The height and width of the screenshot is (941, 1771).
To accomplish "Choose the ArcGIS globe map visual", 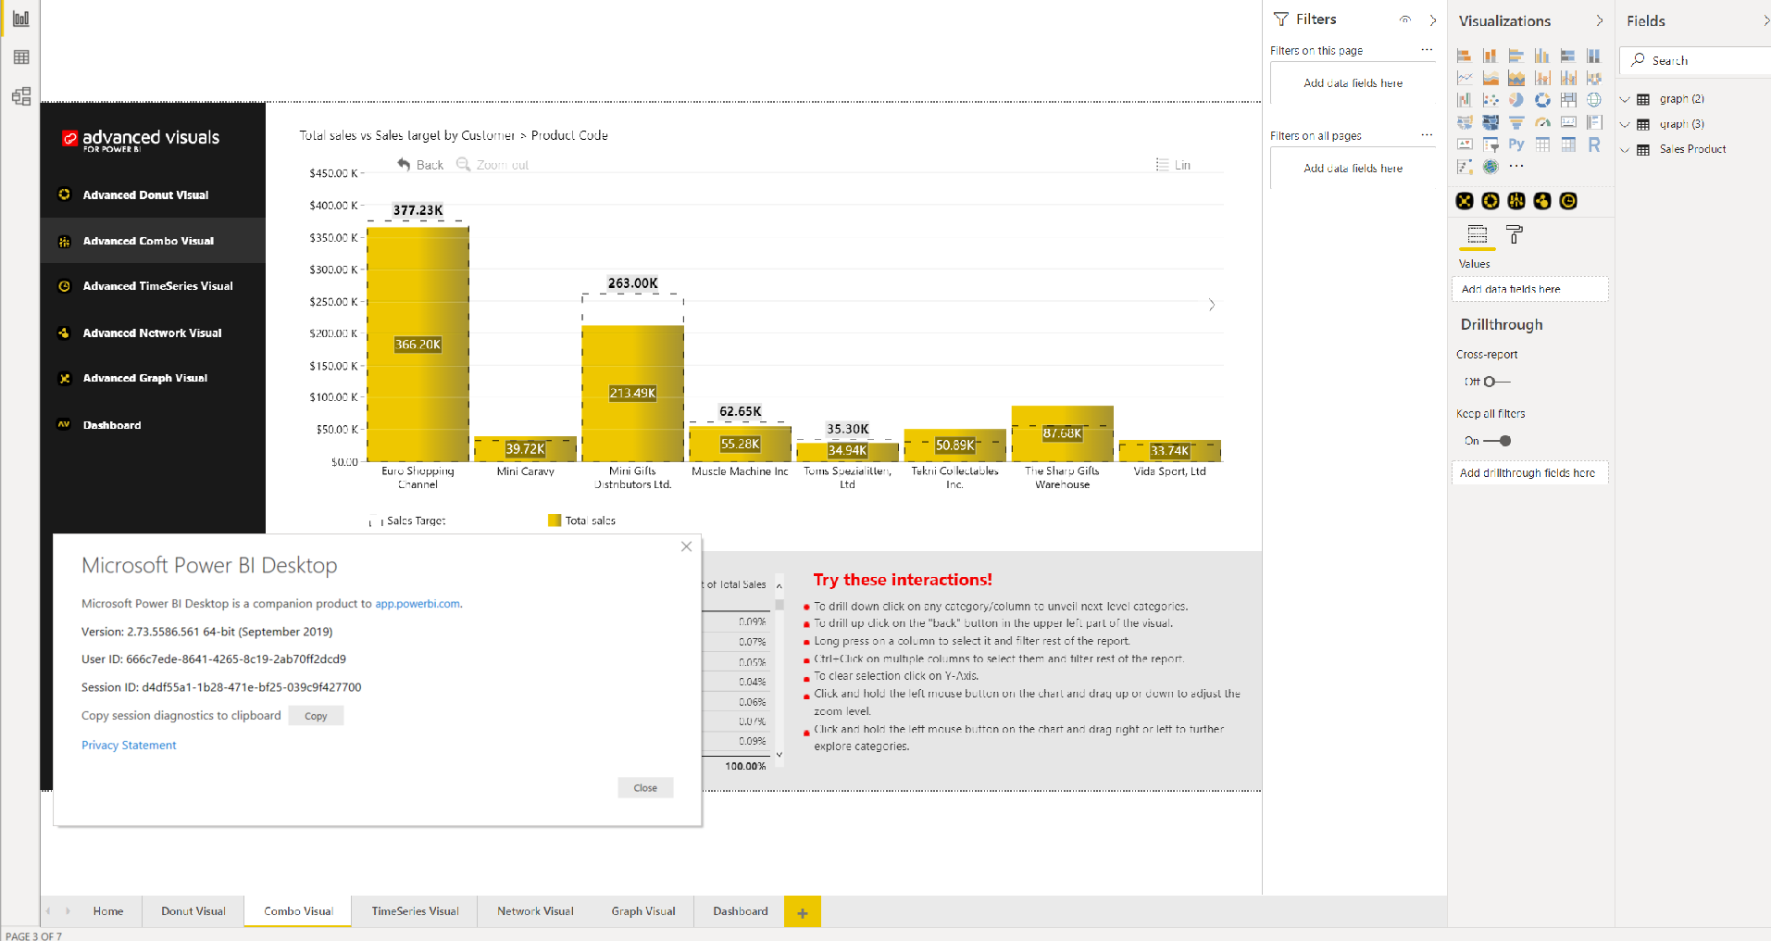I will click(1490, 167).
